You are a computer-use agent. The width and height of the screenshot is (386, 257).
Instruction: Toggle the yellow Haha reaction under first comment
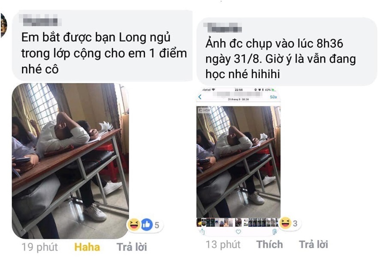pos(87,247)
